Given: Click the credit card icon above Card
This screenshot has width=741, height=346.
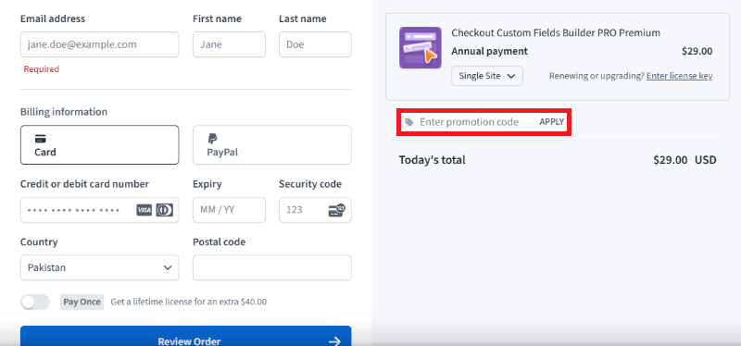Looking at the screenshot, I should (41, 139).
